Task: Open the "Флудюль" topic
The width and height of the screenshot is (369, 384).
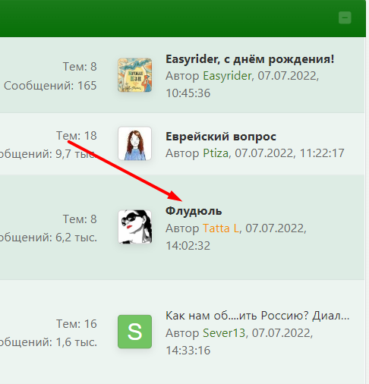Action: point(194,211)
